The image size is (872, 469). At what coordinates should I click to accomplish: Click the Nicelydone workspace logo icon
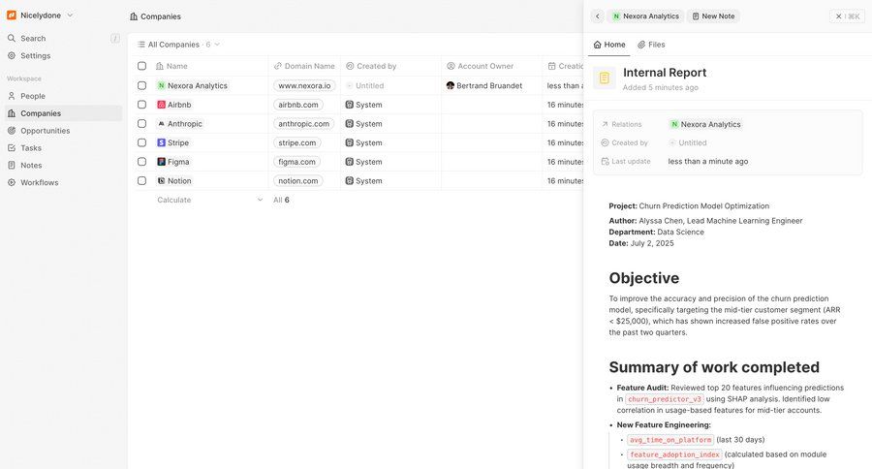coord(11,16)
